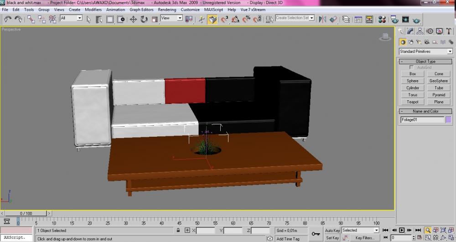The height and width of the screenshot is (242, 456).
Task: Toggle Auto Key animation mode
Action: tap(332, 231)
